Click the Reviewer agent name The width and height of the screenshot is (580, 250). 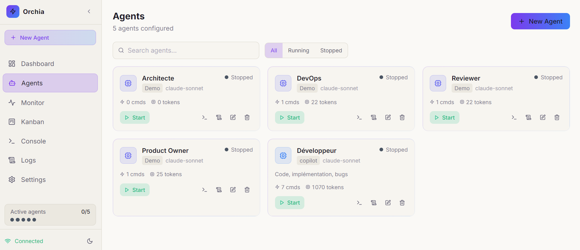coord(466,78)
